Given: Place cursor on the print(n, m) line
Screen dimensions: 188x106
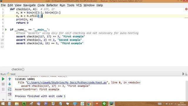Looking at the screenshot, I should coord(24,19).
